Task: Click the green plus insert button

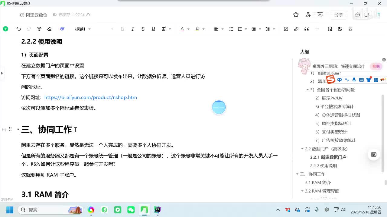Action: coord(5,29)
